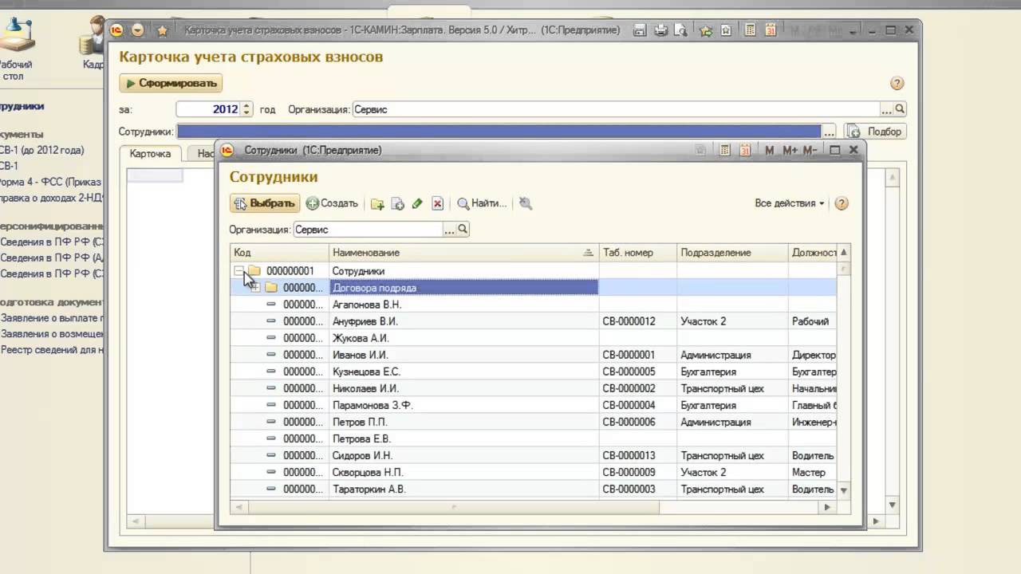Viewport: 1021px width, 574px height.
Task: Click the down arrow of the employee list vertical scrollbar
Action: [x=844, y=490]
